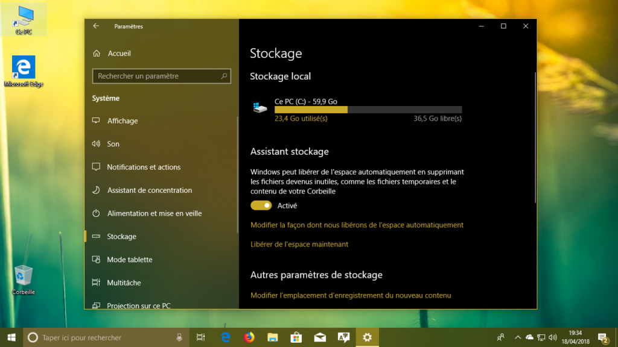Turn off Assistant stockage toggle
This screenshot has height=347, width=618.
coord(261,205)
